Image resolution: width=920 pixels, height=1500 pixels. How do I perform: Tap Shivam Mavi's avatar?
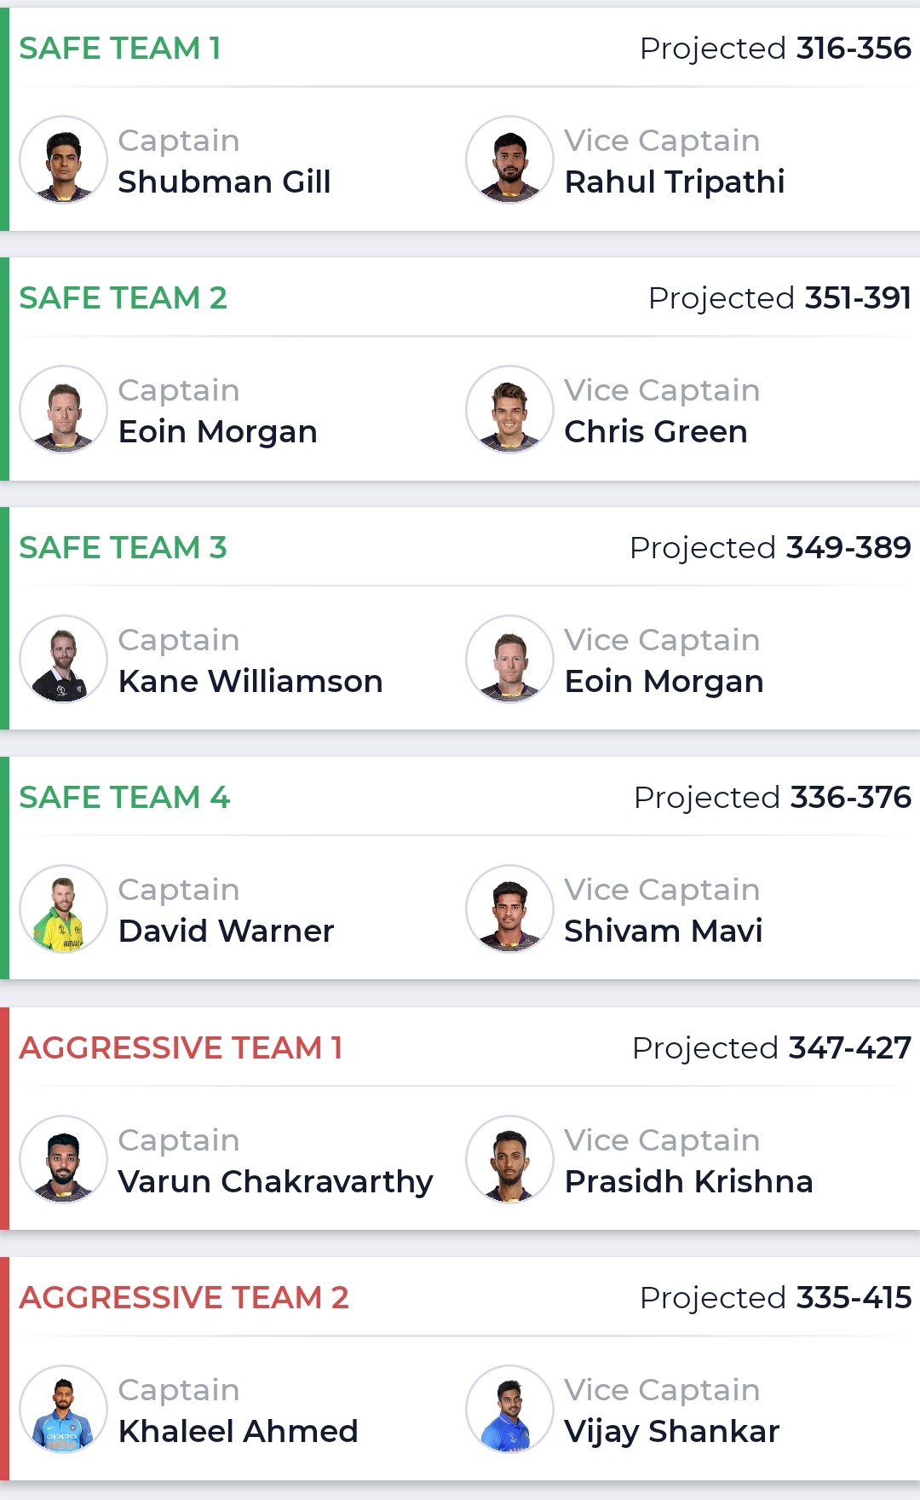(509, 909)
